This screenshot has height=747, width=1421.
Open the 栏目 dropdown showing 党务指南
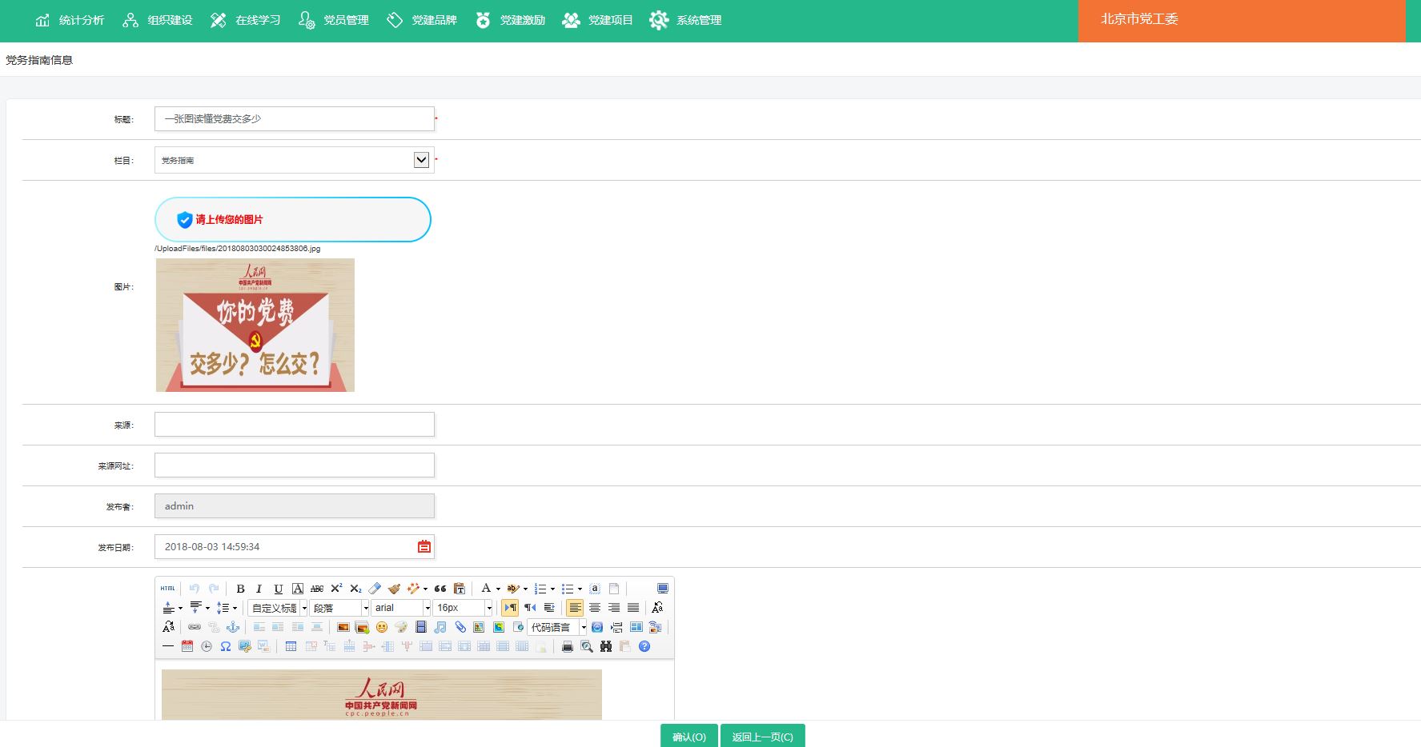click(x=294, y=160)
